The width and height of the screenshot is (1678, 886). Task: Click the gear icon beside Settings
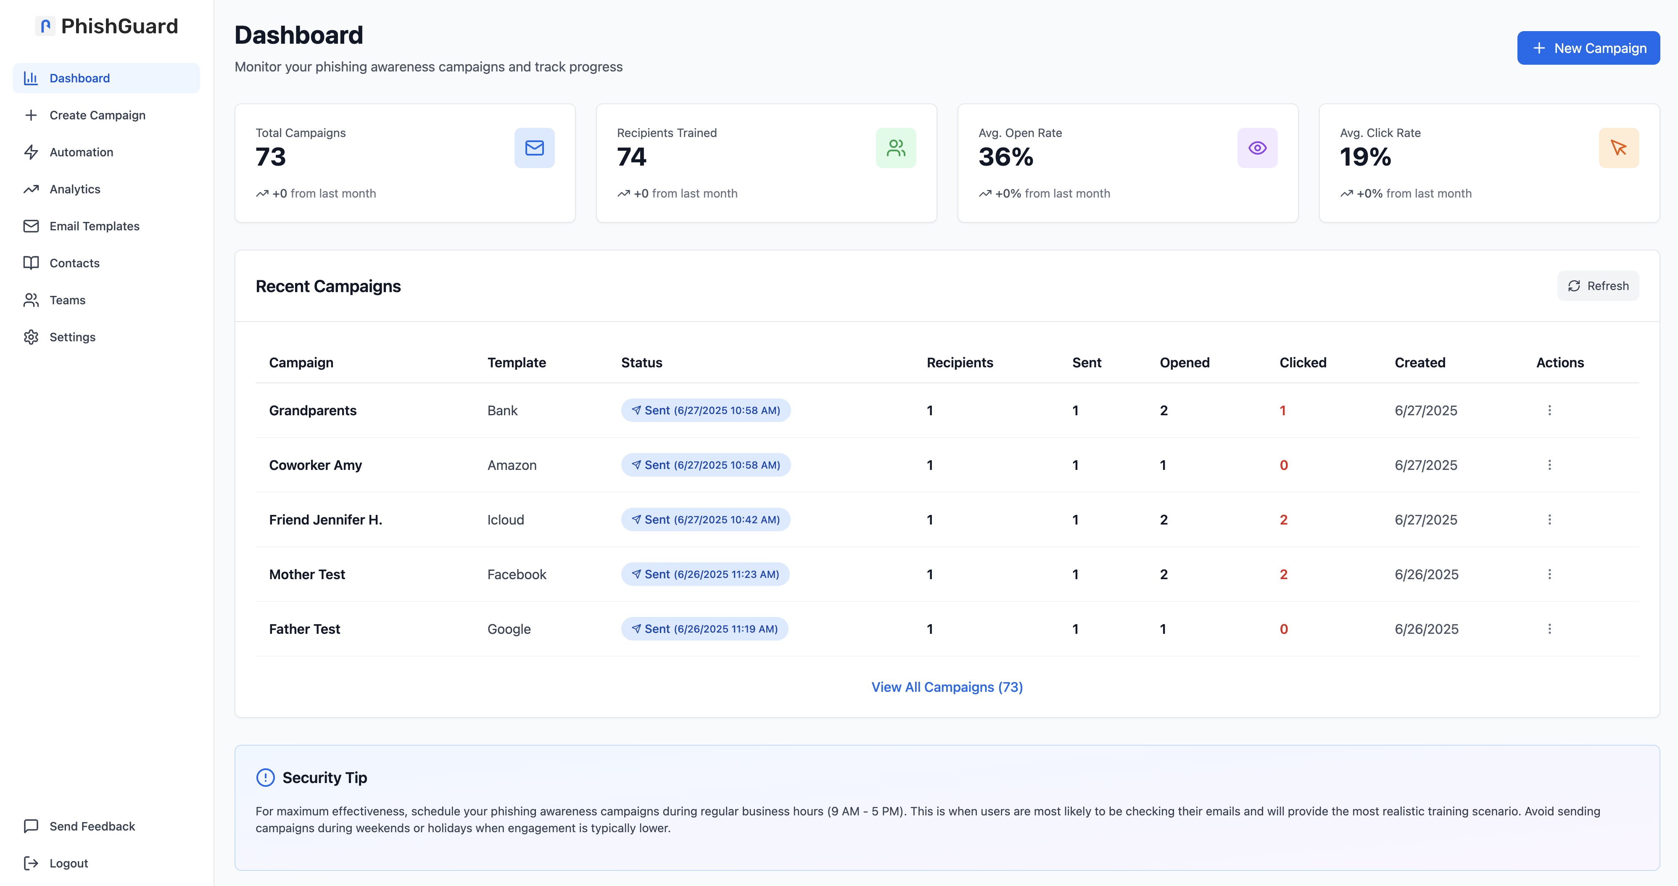[x=31, y=337]
